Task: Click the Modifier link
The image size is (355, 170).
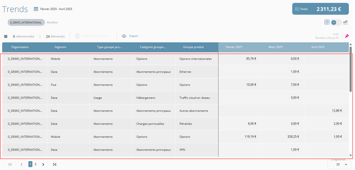Action: [x=52, y=22]
